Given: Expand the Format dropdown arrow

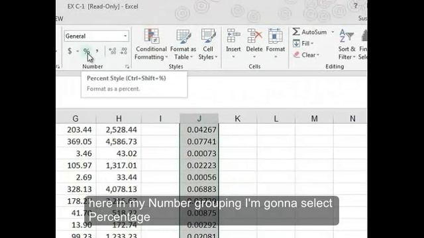Looking at the screenshot, I should tap(276, 57).
